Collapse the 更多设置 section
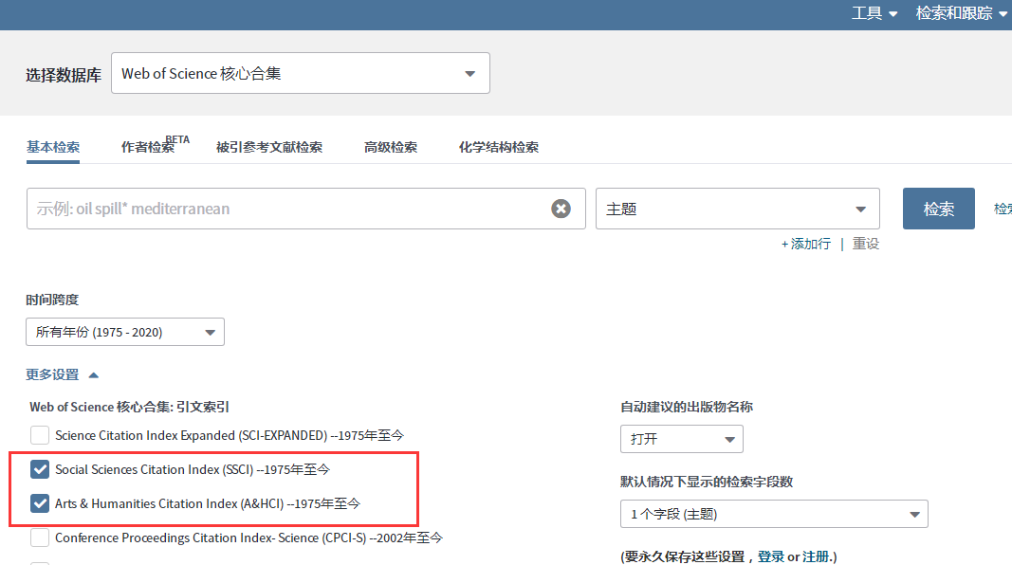 pyautogui.click(x=62, y=374)
